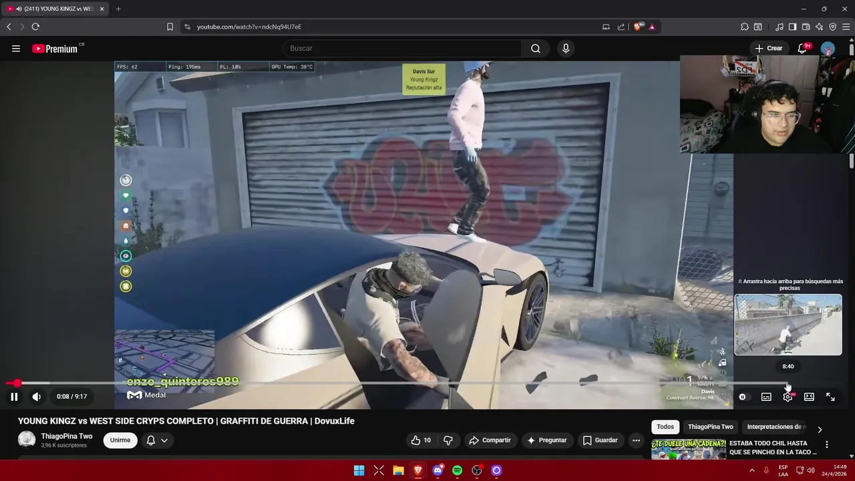Open the Preguntar AI button
Screen dimensions: 855x481
pyautogui.click(x=546, y=440)
